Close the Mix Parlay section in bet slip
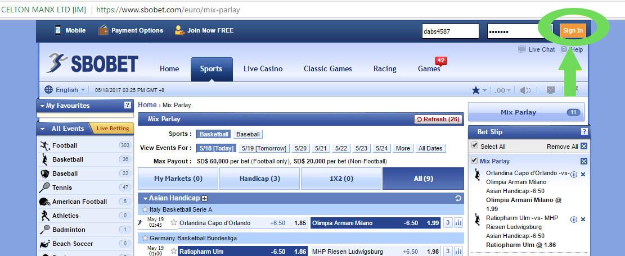Screen dimensions: 625x256 584,161
